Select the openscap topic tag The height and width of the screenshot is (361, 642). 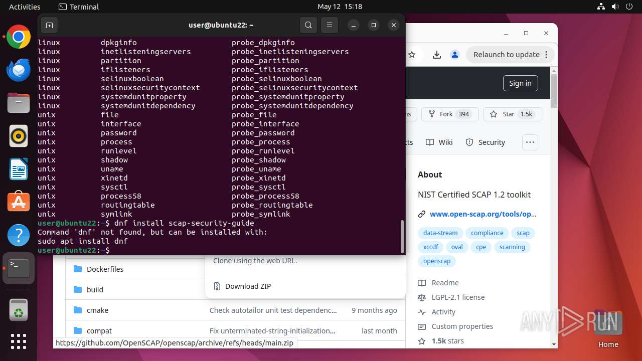pyautogui.click(x=437, y=261)
